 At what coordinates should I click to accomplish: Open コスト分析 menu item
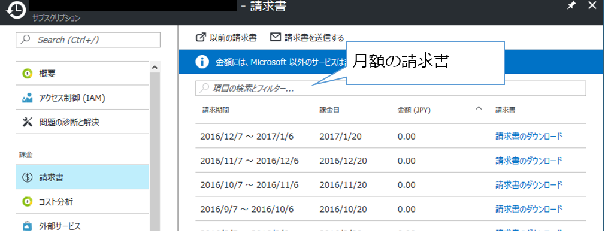[x=82, y=201]
